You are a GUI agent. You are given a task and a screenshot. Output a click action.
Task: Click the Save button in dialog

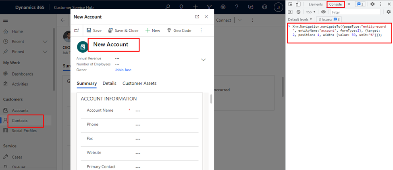click(94, 31)
